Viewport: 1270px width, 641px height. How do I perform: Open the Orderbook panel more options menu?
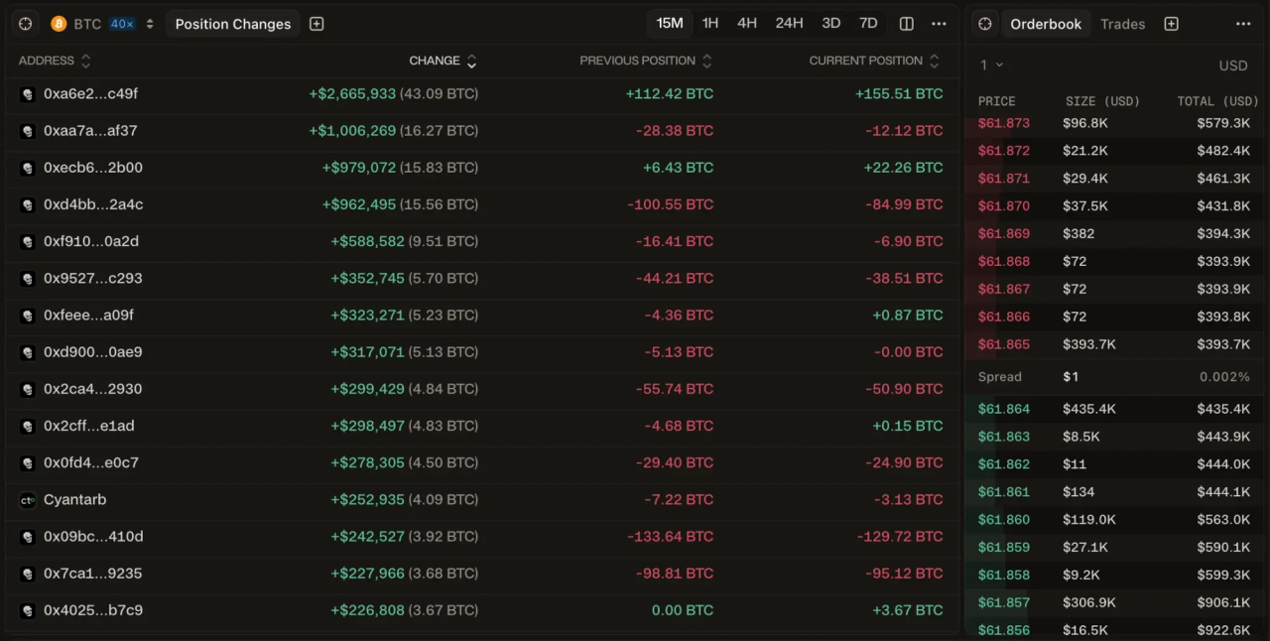(1243, 24)
